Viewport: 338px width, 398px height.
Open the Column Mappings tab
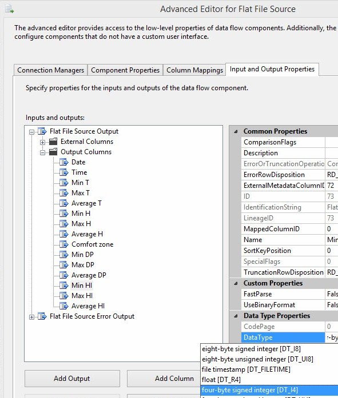click(194, 70)
